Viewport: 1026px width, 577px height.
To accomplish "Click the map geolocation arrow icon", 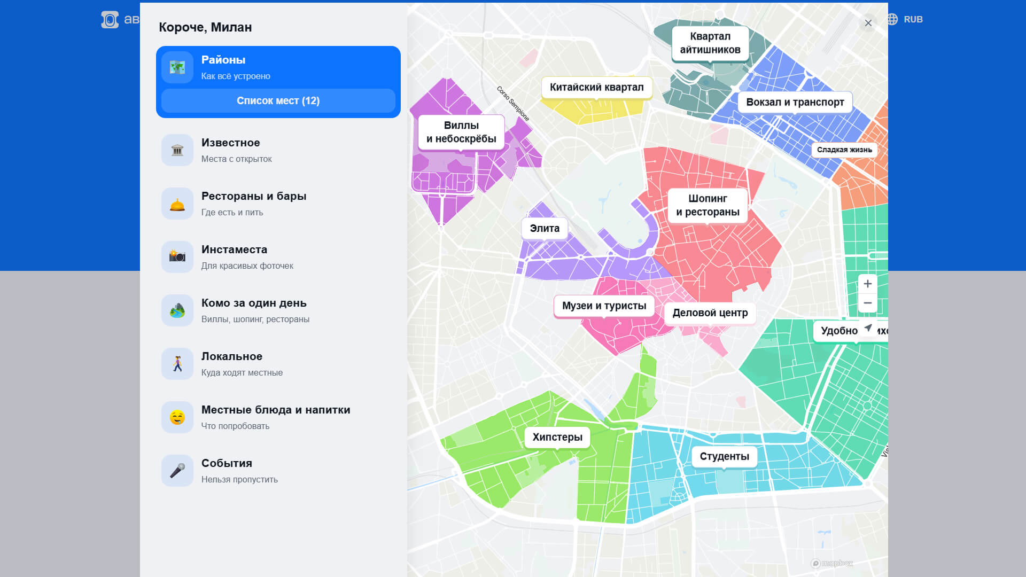I will point(868,328).
